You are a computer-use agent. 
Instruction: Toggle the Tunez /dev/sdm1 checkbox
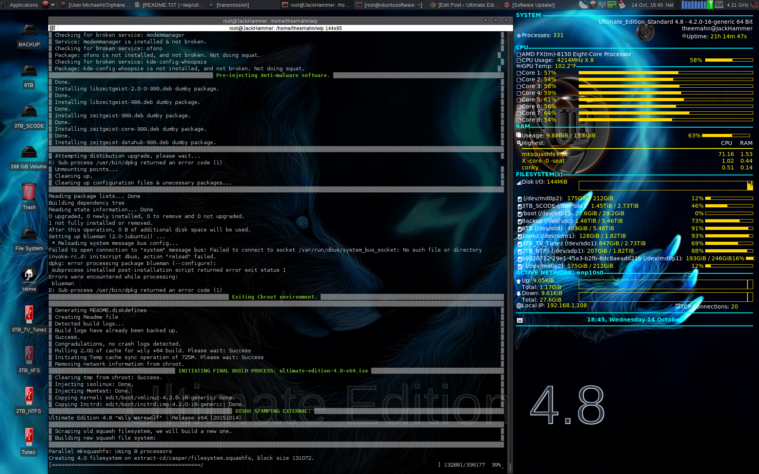coord(519,236)
